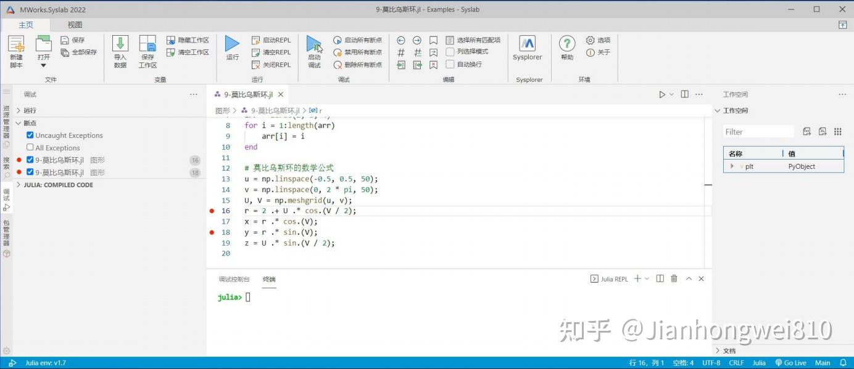
Task: Click 关闭REPL in the ribbon
Action: pyautogui.click(x=272, y=65)
